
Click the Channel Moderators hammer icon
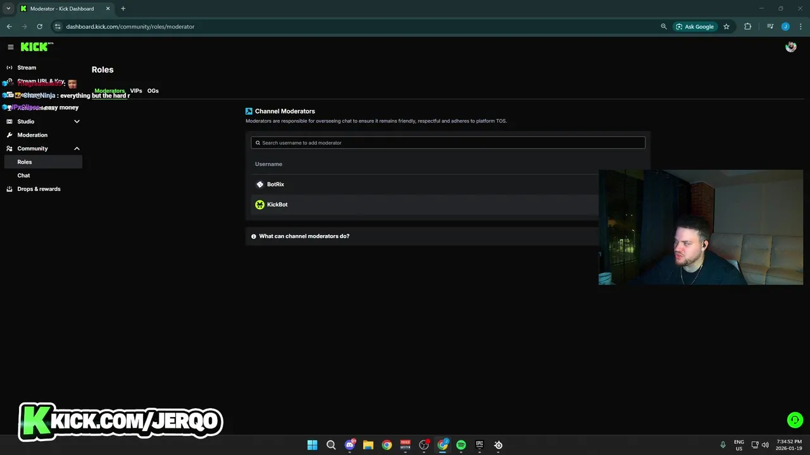coord(249,111)
